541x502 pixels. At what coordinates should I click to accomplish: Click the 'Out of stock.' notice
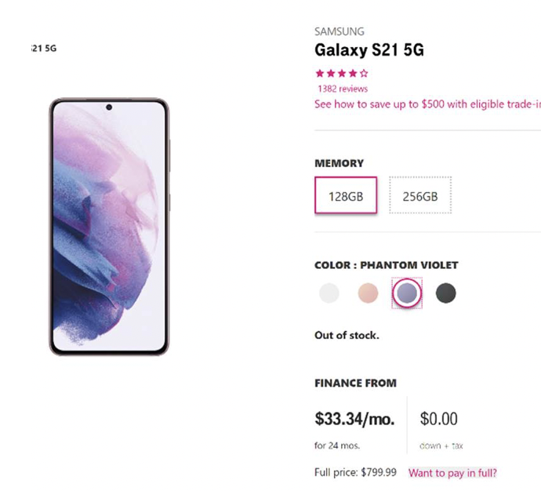coord(347,335)
